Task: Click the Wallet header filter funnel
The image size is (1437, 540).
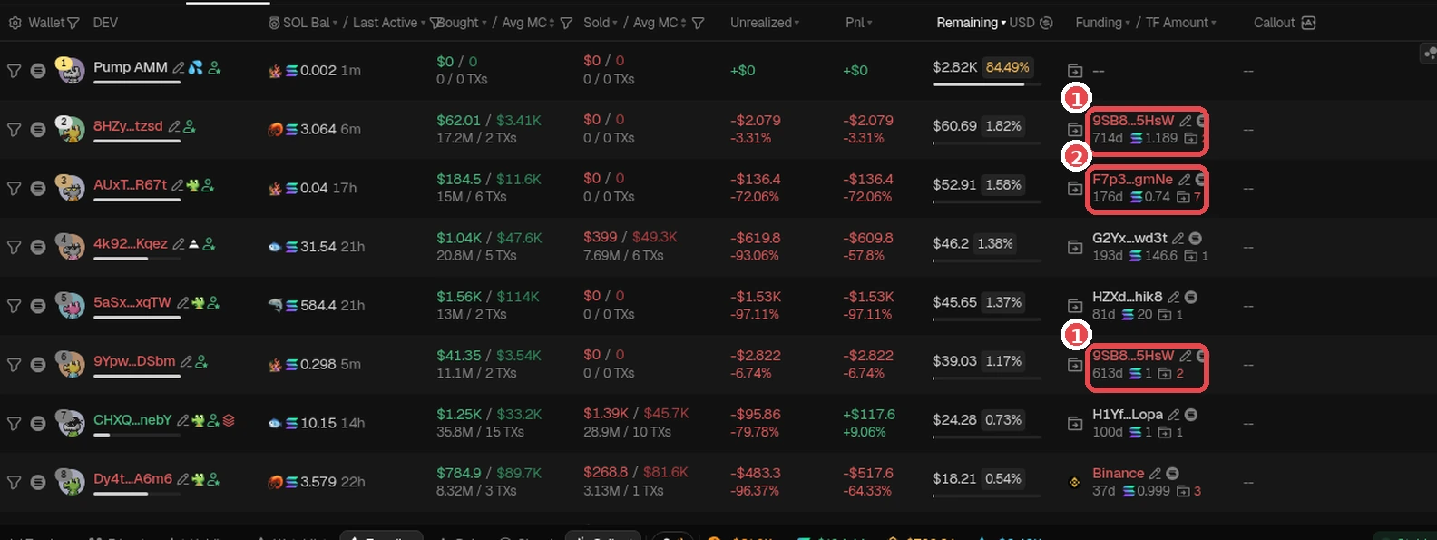Action: (73, 23)
